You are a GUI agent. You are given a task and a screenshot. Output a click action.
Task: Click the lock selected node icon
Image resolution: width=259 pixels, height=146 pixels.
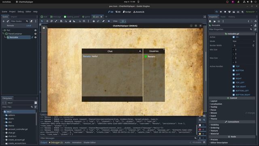(x=93, y=21)
